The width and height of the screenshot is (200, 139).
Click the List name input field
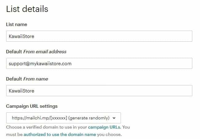[x=99, y=36]
